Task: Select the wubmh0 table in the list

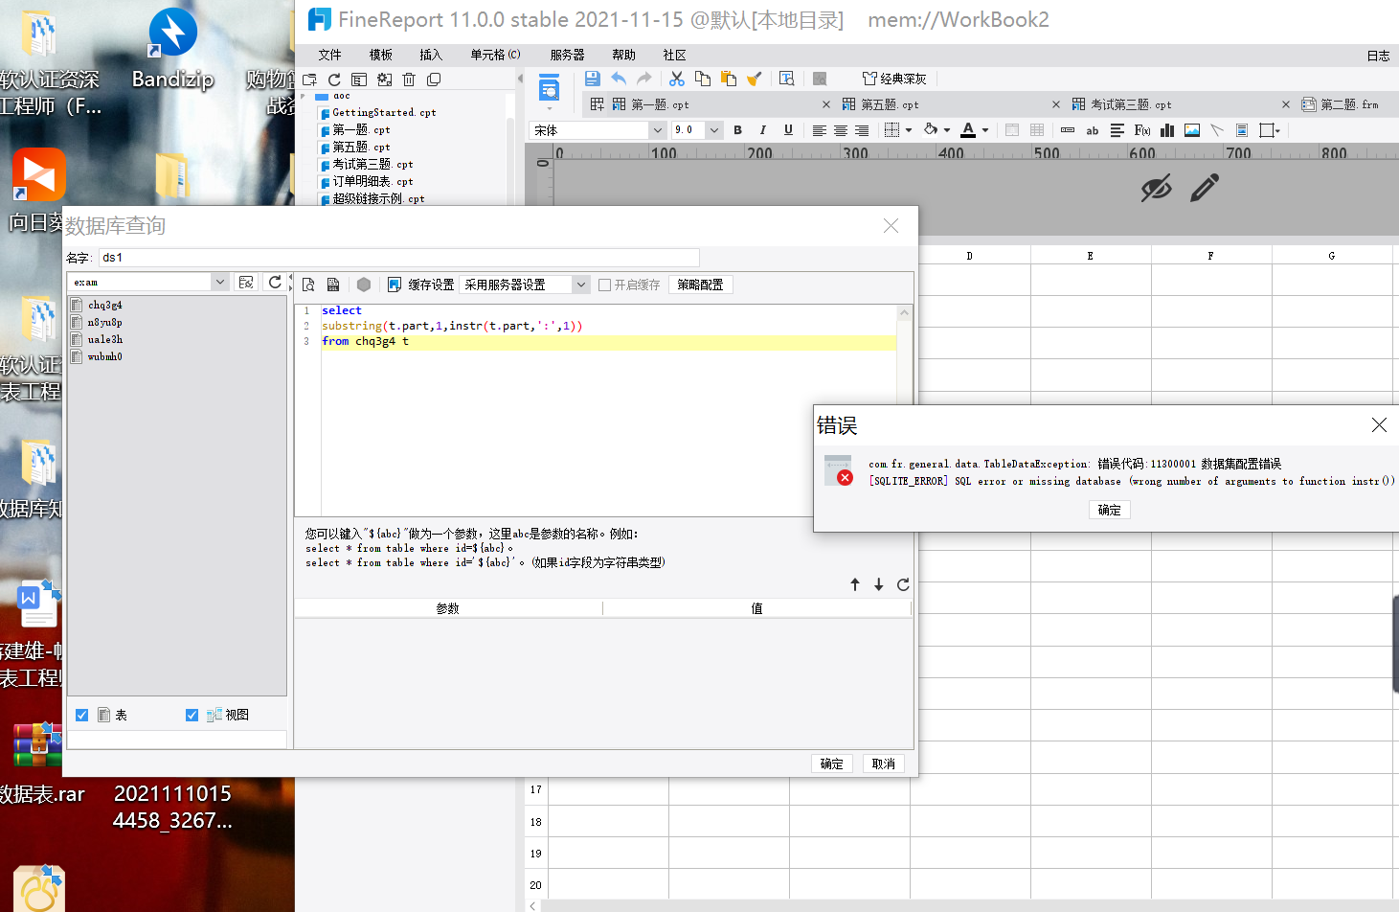Action: click(x=105, y=357)
